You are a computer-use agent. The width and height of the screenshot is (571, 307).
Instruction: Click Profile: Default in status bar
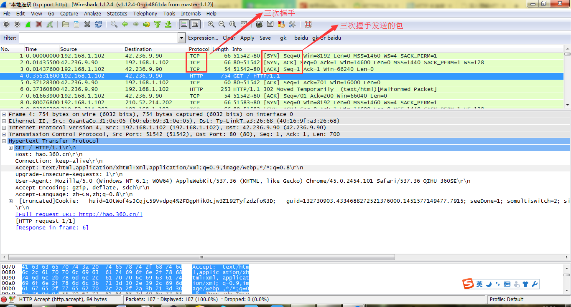(x=507, y=299)
